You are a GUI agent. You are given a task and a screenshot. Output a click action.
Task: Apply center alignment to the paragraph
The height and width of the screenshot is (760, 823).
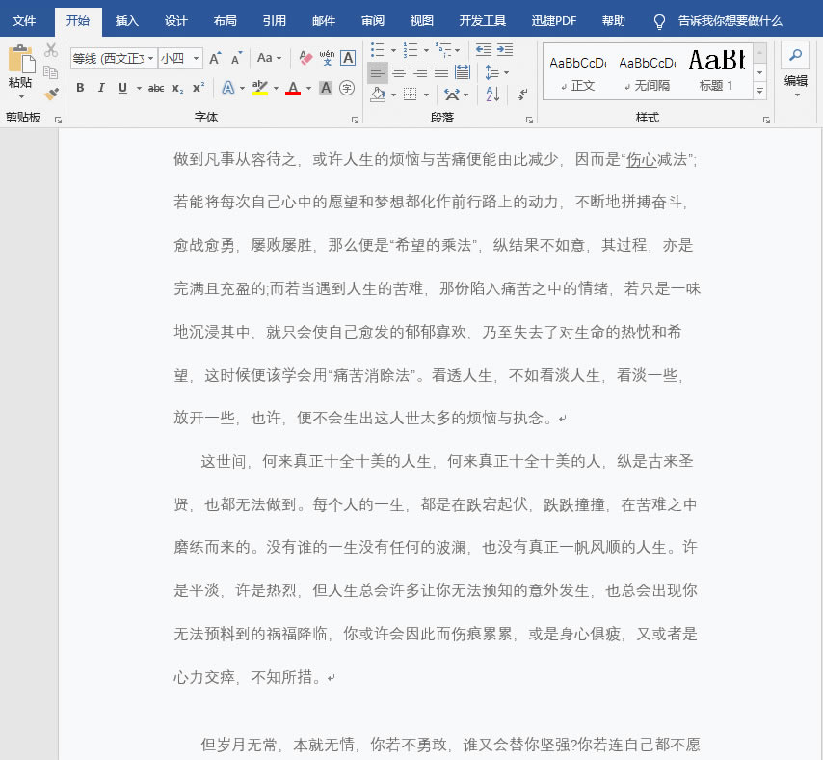[398, 72]
